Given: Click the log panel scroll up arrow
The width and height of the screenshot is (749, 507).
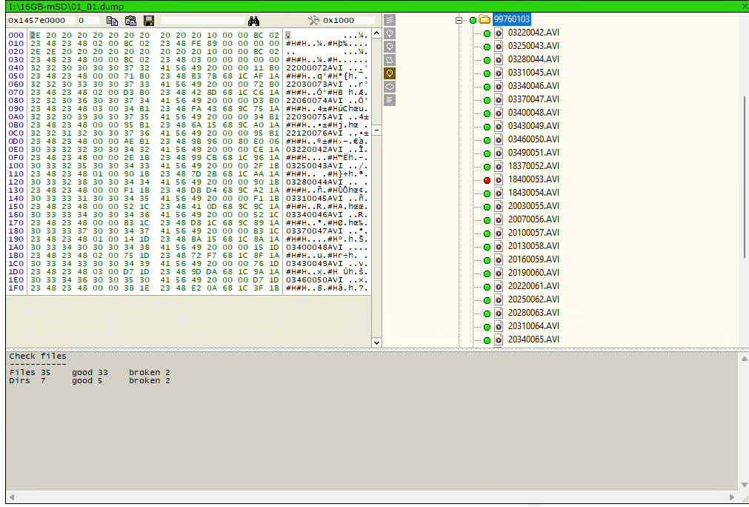Looking at the screenshot, I should 745,359.
